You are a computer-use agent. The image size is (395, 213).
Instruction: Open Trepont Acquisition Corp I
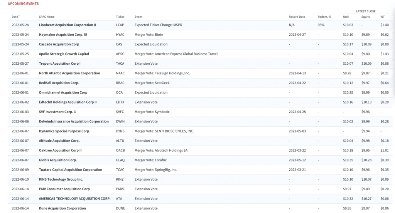60,64
